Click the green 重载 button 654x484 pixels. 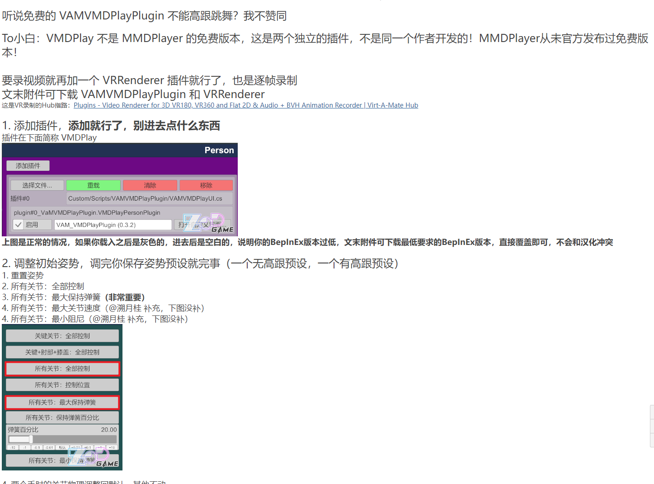click(94, 185)
